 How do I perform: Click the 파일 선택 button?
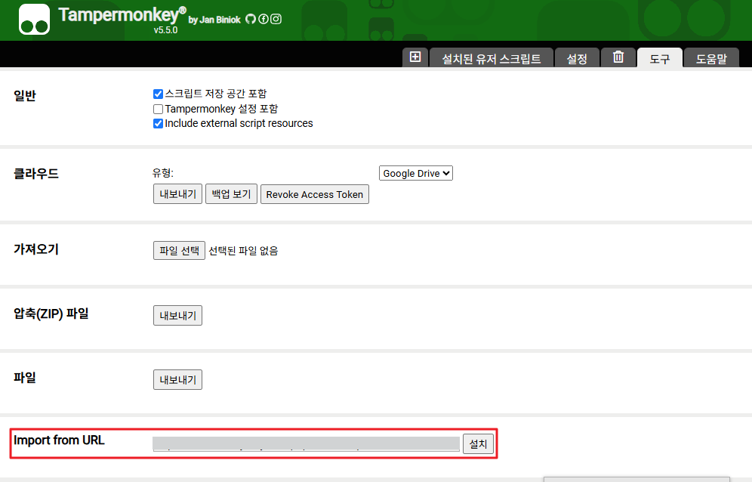coord(180,251)
